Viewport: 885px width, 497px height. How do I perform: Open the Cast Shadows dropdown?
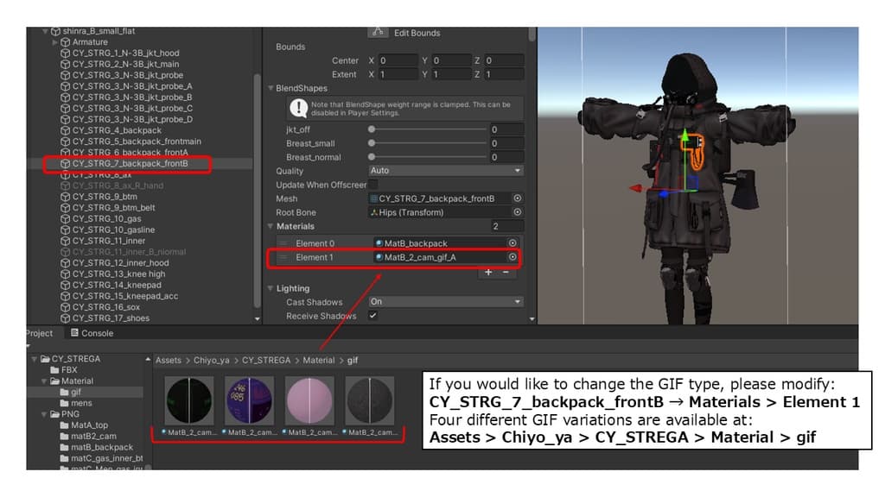[445, 302]
